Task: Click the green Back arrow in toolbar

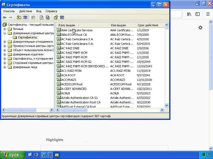Action: click(5, 17)
